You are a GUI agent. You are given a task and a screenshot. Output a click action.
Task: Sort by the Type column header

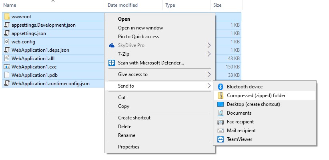click(x=170, y=5)
